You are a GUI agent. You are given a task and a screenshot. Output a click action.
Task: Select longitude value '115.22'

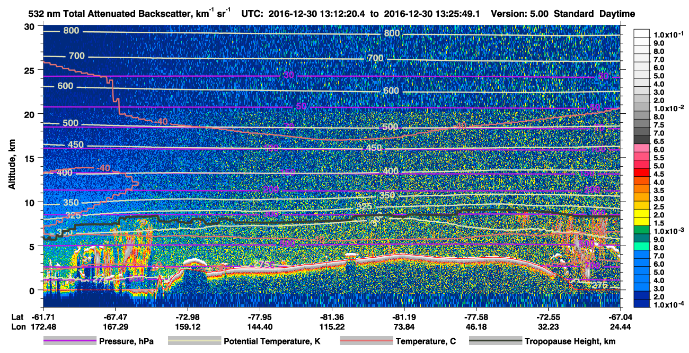point(332,327)
